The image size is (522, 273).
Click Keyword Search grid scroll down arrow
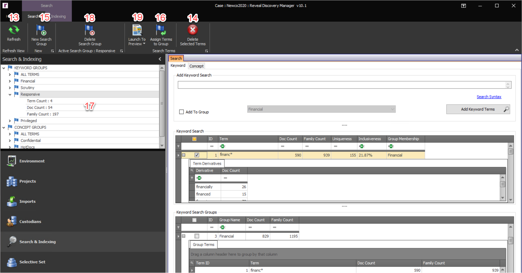click(x=511, y=200)
